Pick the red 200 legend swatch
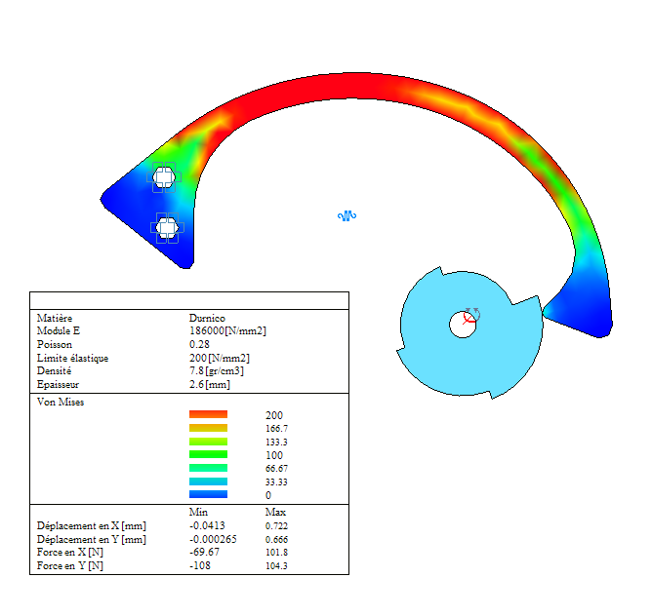 [x=208, y=415]
